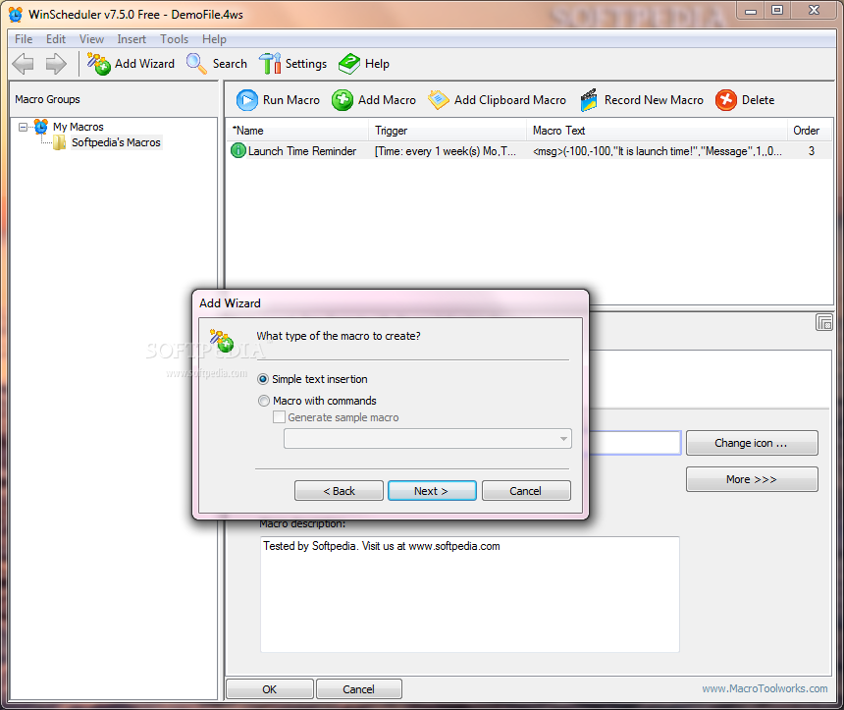Open the Insert menu
Screen dimensions: 844x710
[132, 39]
